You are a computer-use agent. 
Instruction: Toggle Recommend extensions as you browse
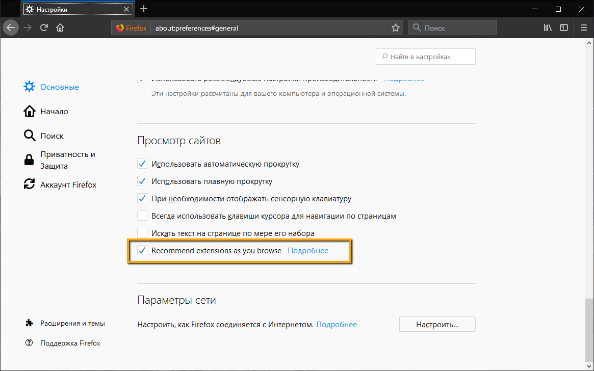pos(142,251)
